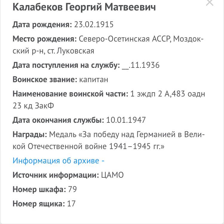Click the Дата поступления на службу label
The height and width of the screenshot is (224, 224).
(66, 65)
